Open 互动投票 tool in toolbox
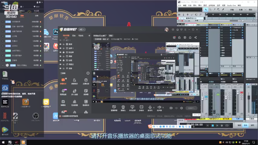This screenshot has width=258, height=145. point(74,103)
